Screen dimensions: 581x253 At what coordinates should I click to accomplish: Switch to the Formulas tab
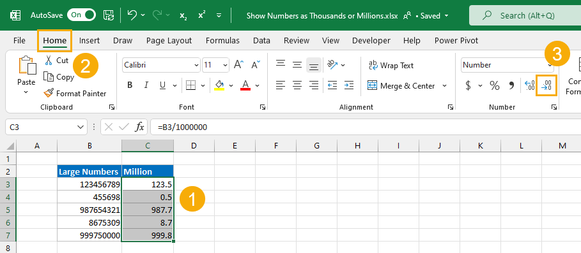click(222, 41)
